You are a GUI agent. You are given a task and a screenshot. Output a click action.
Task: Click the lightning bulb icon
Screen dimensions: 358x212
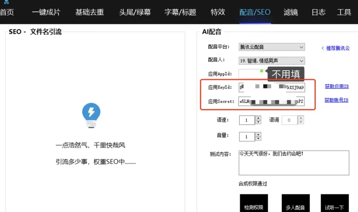91,115
